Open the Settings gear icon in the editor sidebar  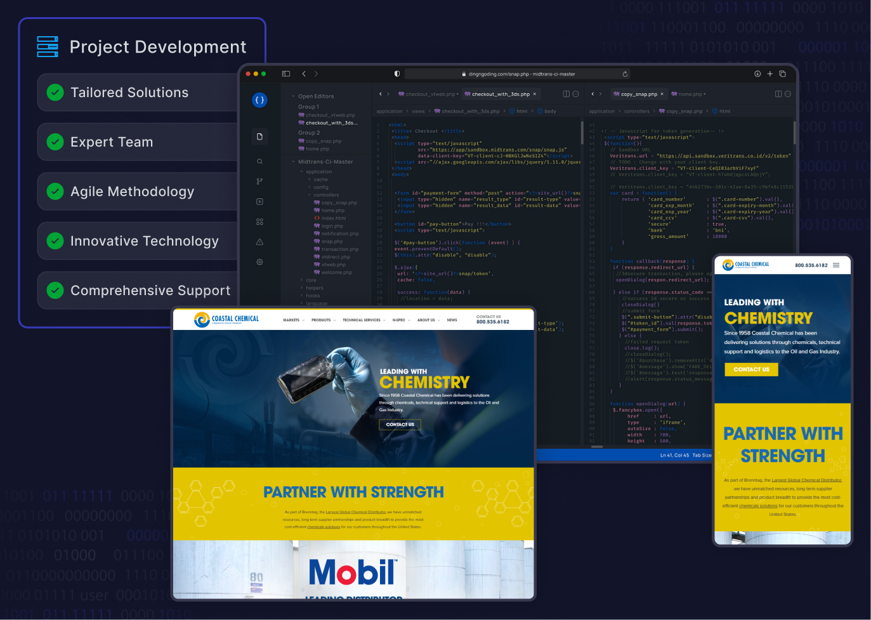[x=259, y=262]
